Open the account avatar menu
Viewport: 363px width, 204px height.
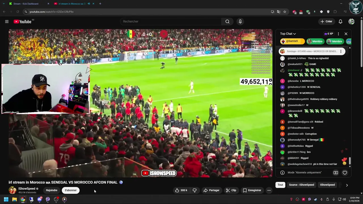point(351,22)
